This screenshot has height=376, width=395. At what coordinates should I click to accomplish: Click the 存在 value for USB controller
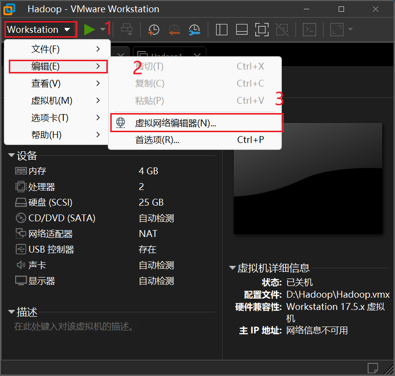(148, 249)
